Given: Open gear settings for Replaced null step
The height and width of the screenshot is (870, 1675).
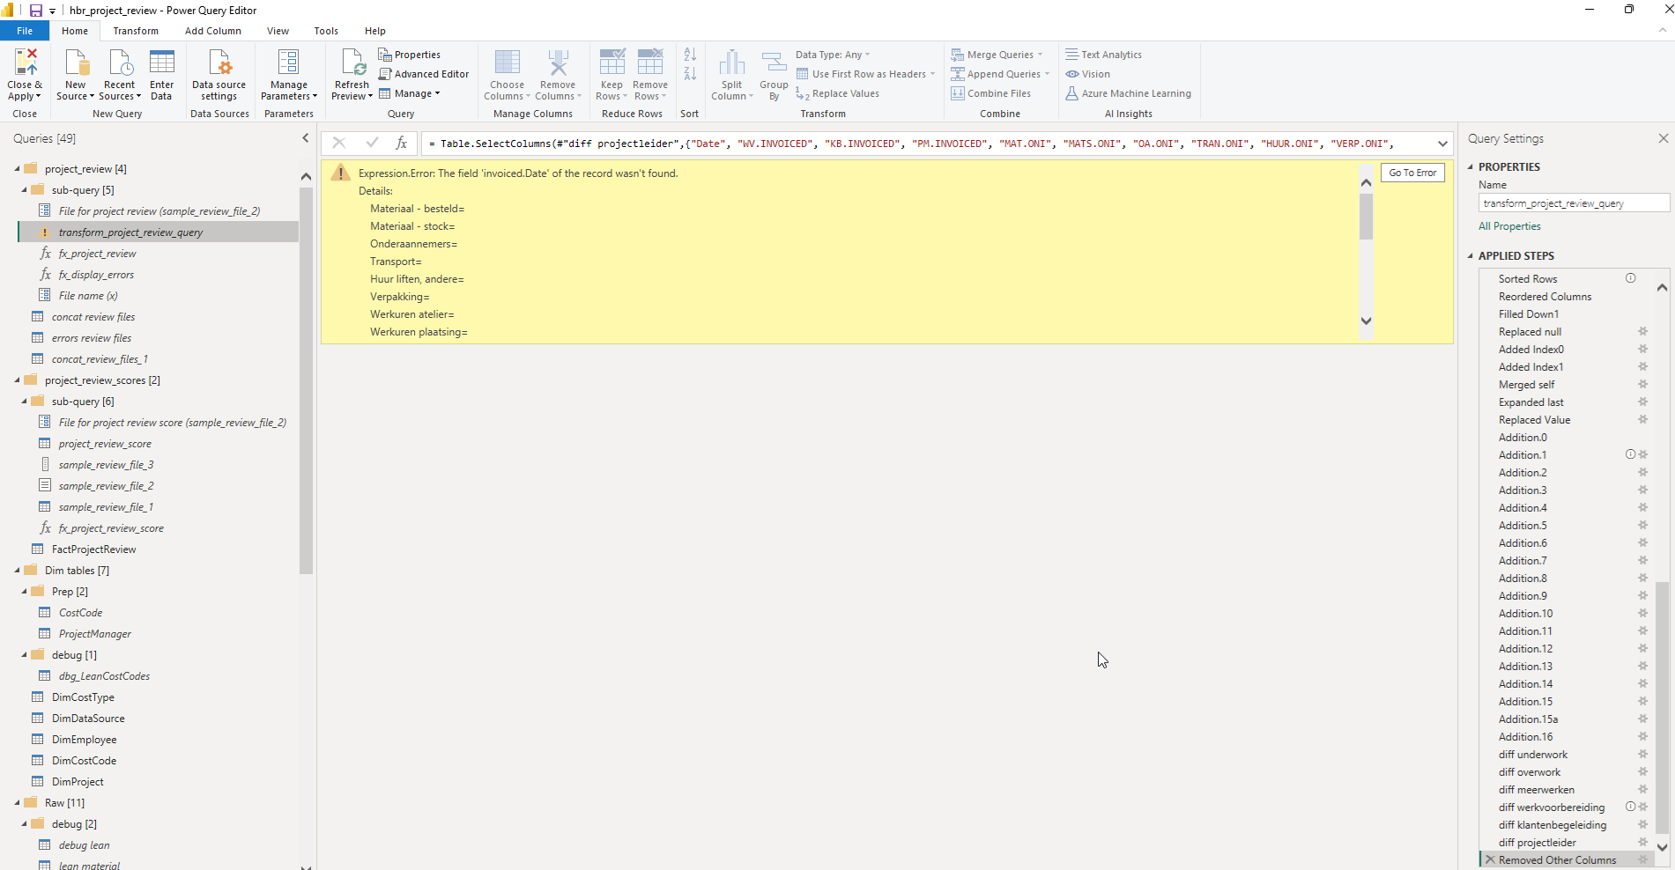Looking at the screenshot, I should [x=1642, y=331].
